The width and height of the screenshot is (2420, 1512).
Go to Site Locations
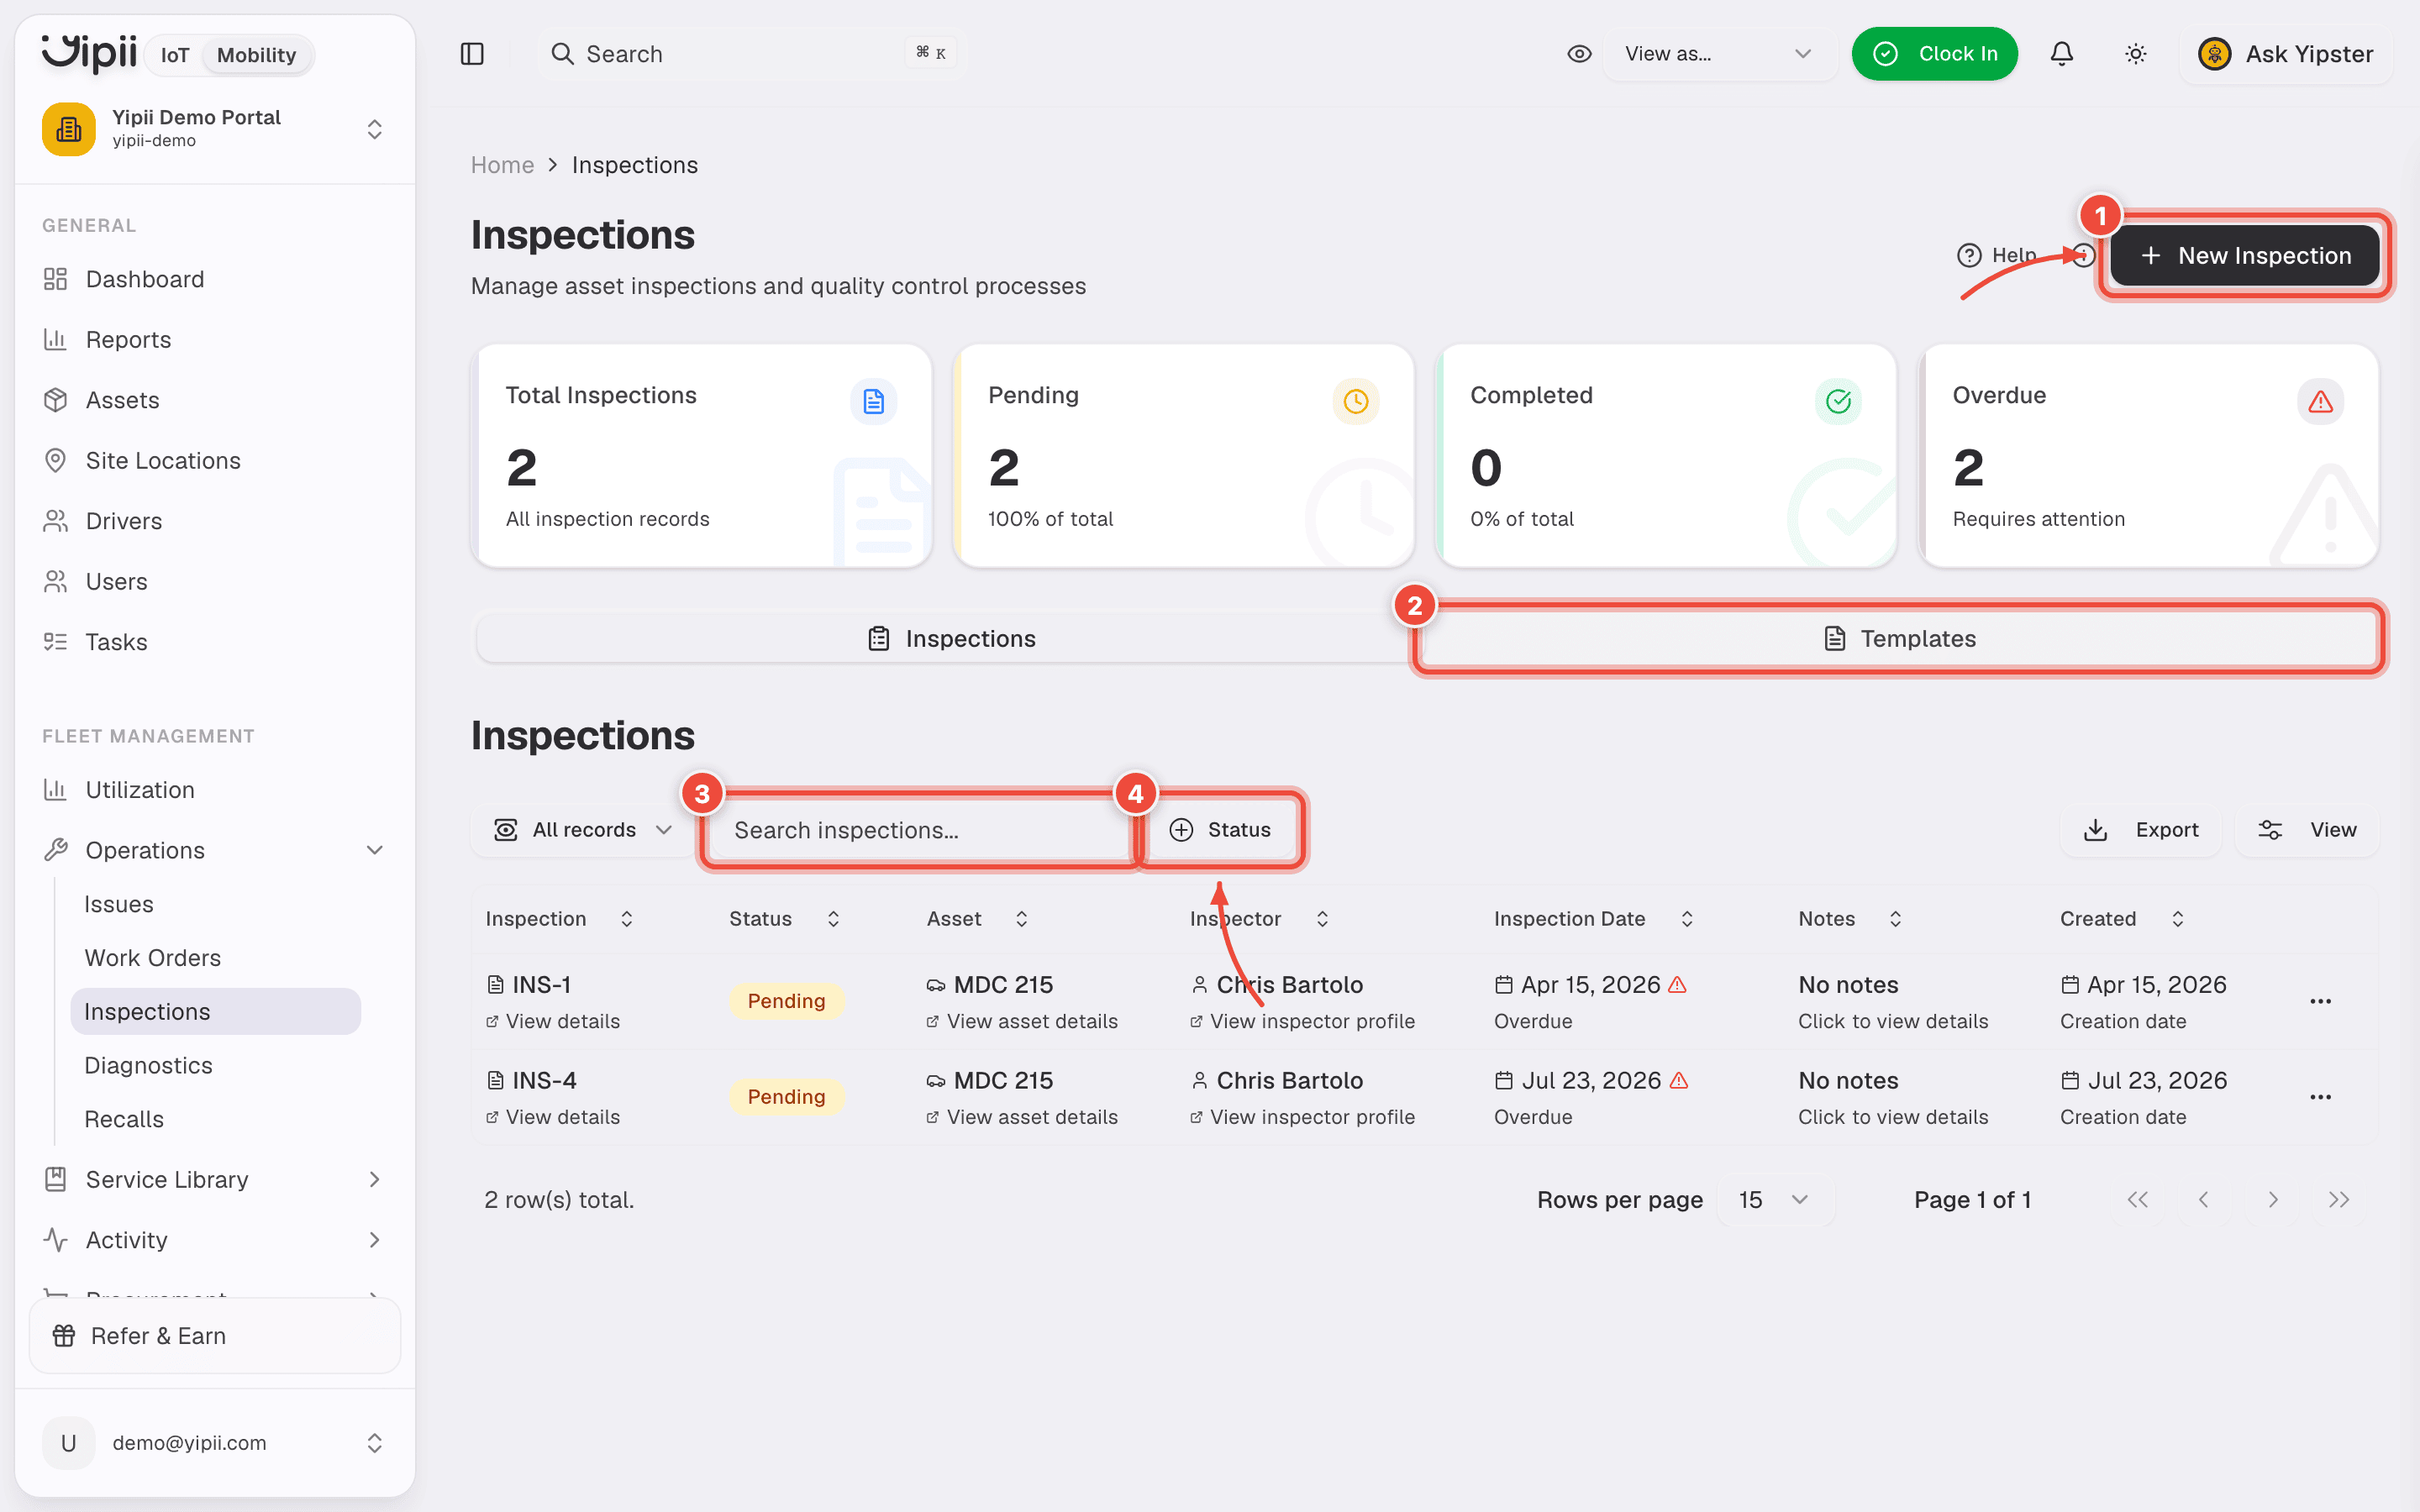(x=163, y=461)
